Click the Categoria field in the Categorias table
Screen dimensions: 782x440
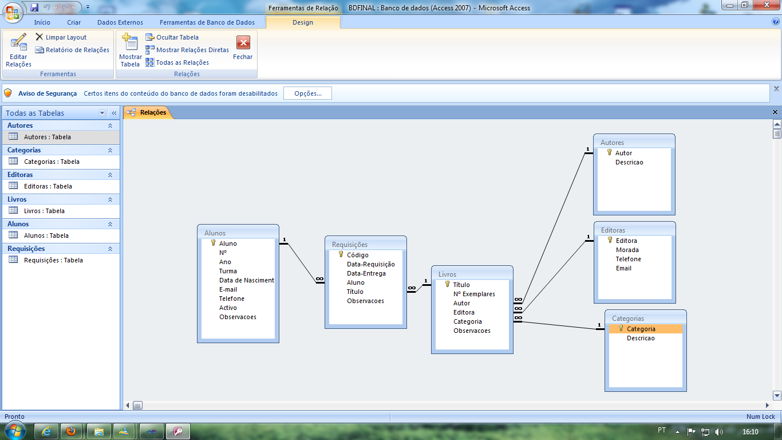641,329
